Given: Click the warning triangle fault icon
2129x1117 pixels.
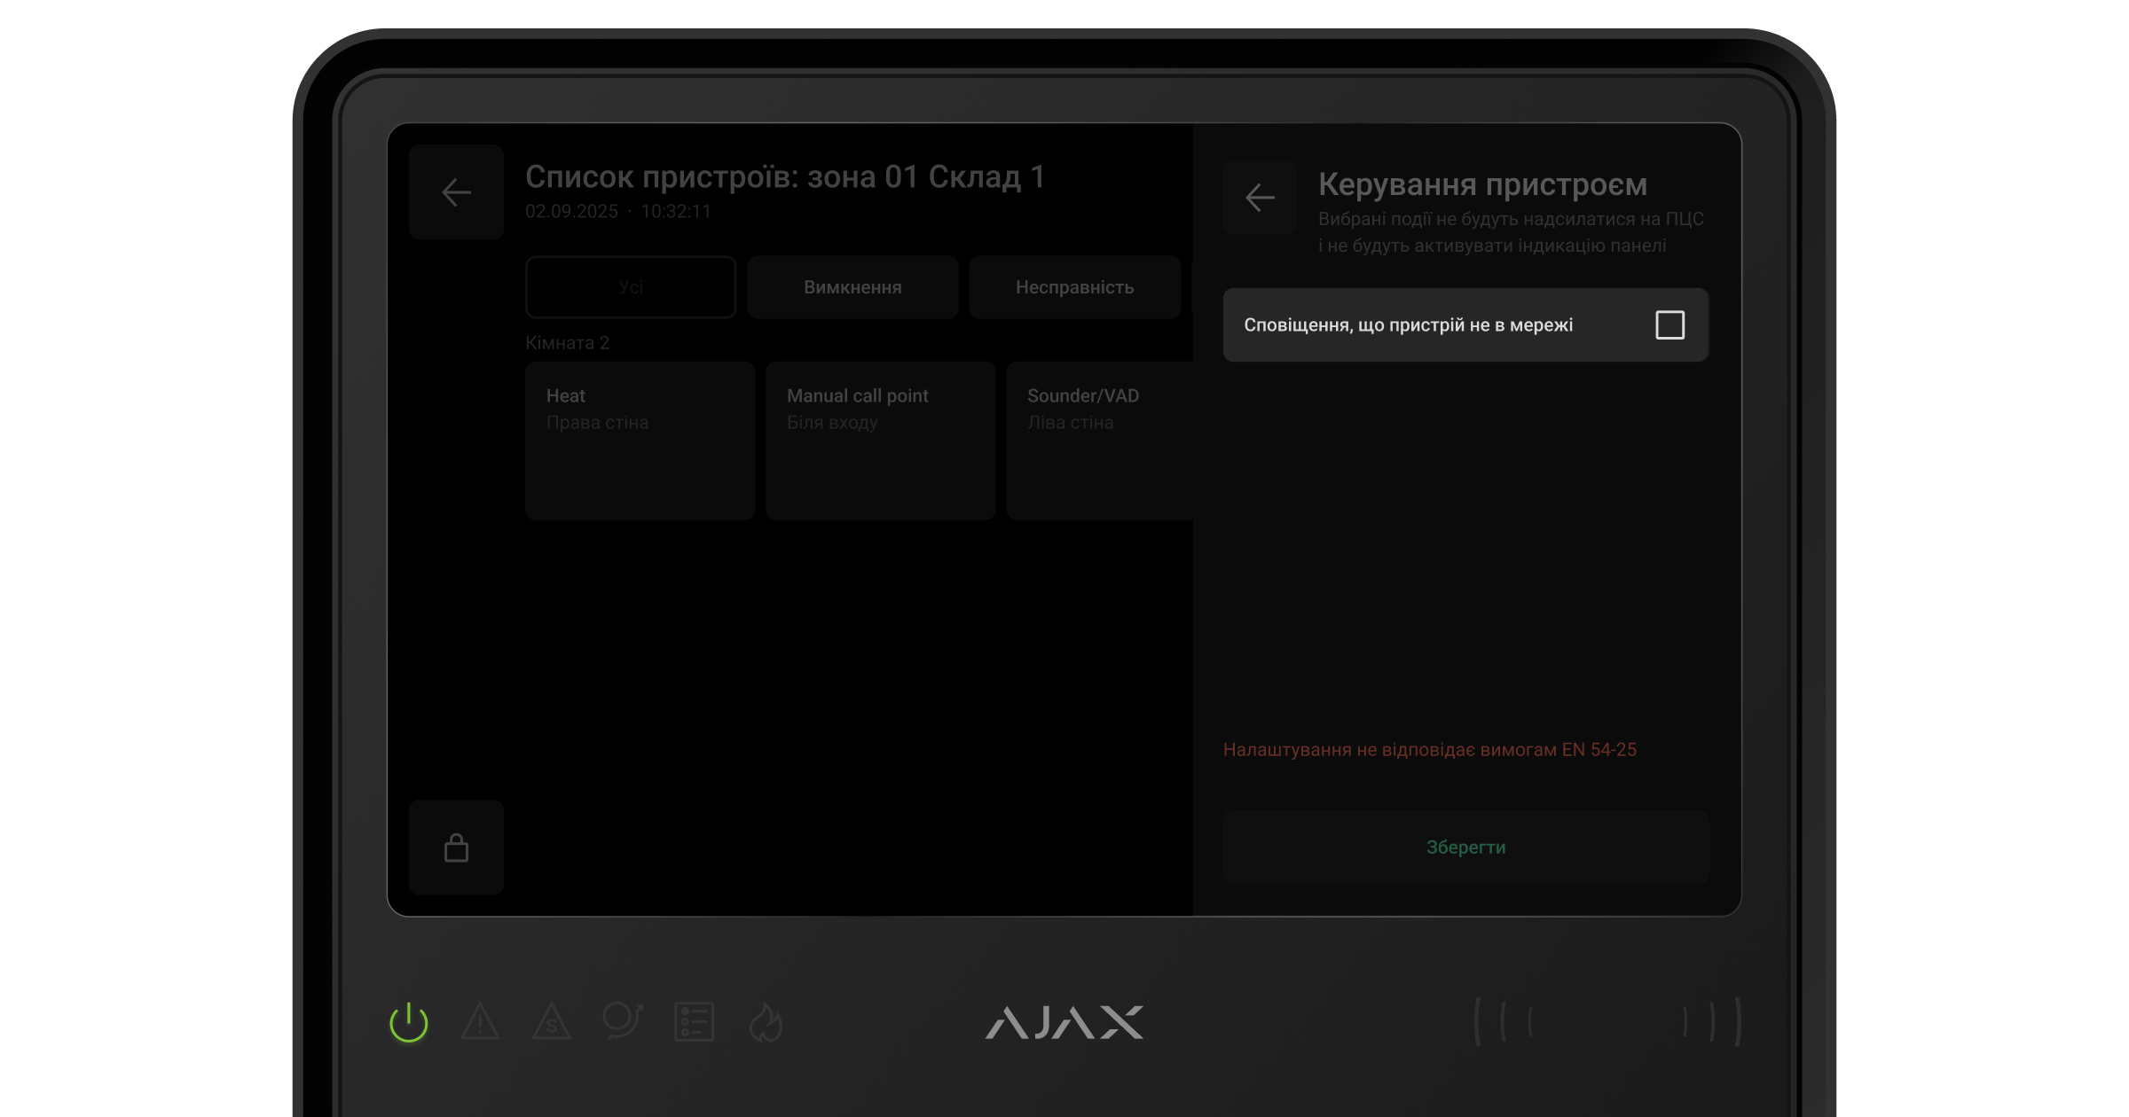Looking at the screenshot, I should 480,1022.
